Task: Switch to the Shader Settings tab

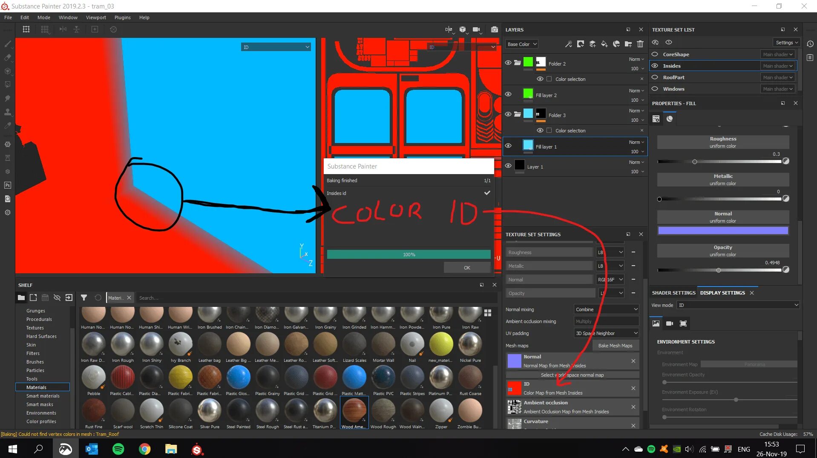Action: click(x=673, y=292)
